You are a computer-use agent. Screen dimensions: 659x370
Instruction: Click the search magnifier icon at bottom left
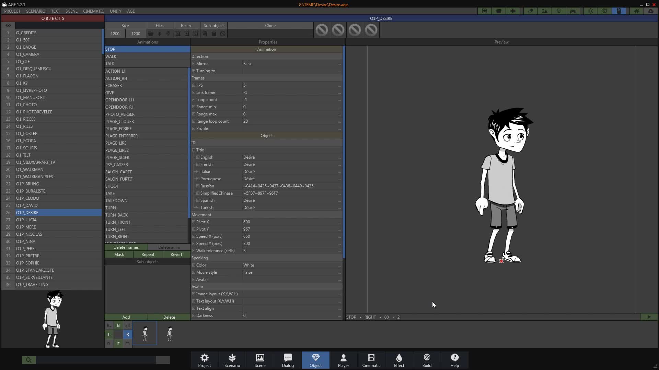pos(29,360)
